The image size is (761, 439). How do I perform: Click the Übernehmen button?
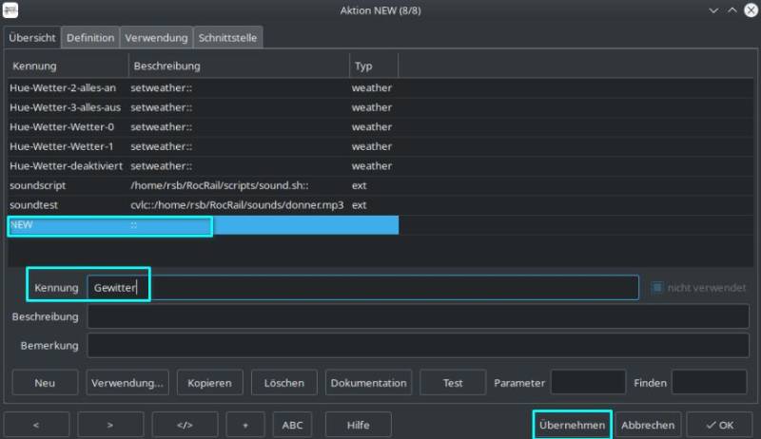point(571,425)
